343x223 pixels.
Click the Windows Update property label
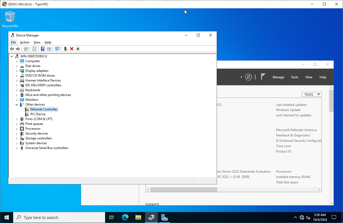288,110
